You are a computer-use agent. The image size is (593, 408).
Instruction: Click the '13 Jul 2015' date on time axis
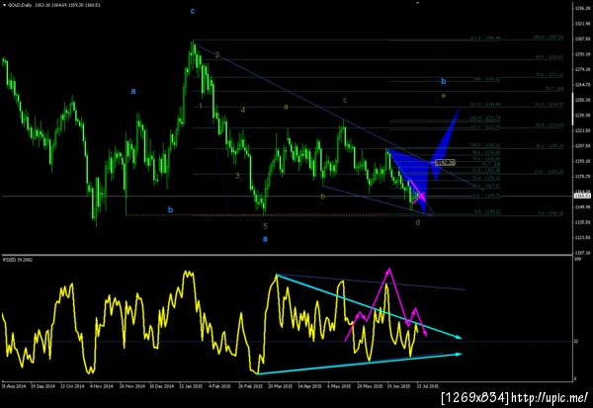[x=428, y=386]
